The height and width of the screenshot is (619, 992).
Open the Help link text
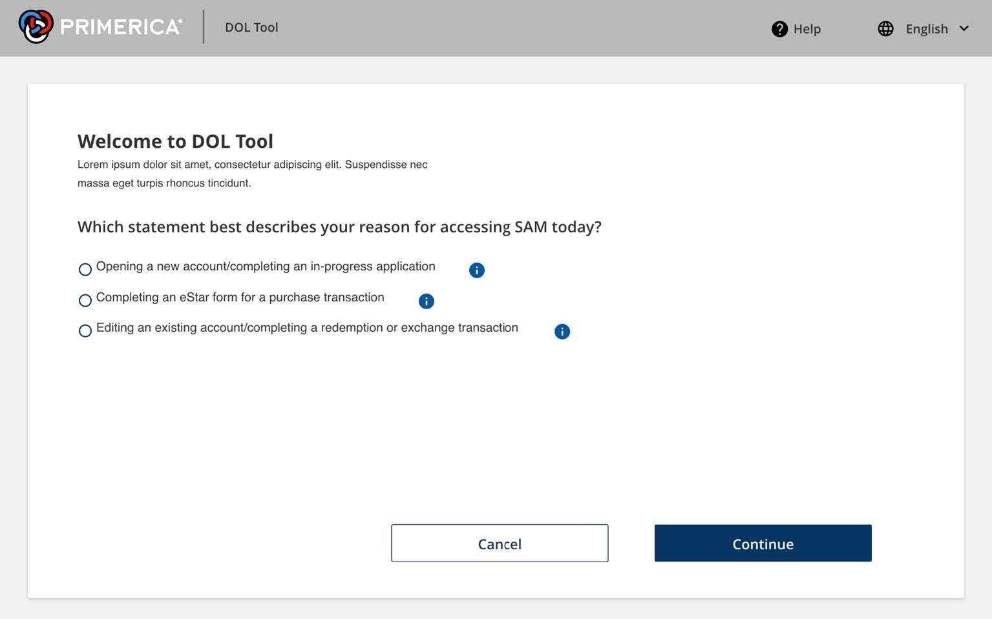tap(807, 29)
